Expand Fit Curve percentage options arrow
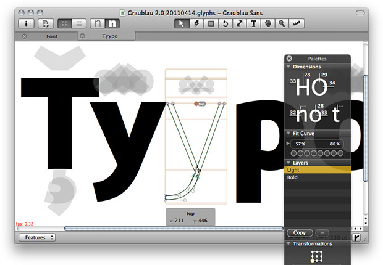Viewport: 383px width, 265px height. [x=288, y=144]
